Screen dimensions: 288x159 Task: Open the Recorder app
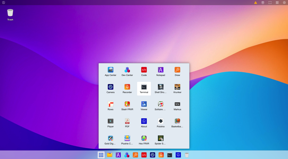127,87
